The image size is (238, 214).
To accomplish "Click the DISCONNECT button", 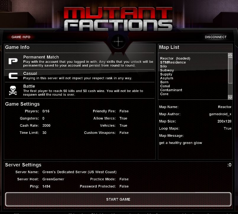I will 216,37.
